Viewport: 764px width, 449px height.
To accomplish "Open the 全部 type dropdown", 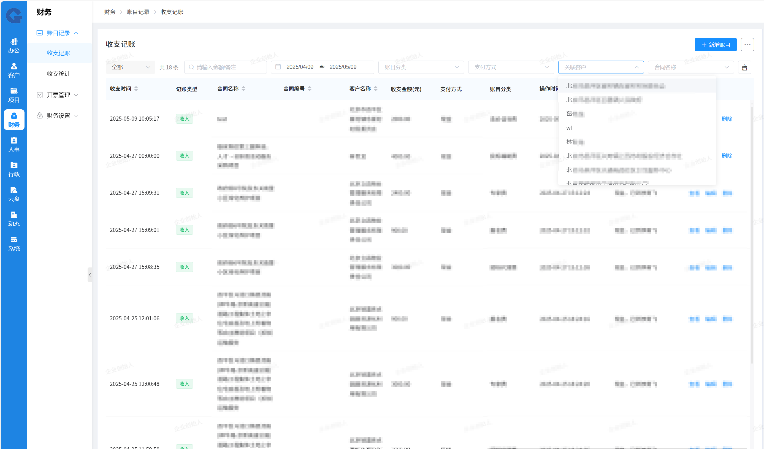I will [x=130, y=67].
